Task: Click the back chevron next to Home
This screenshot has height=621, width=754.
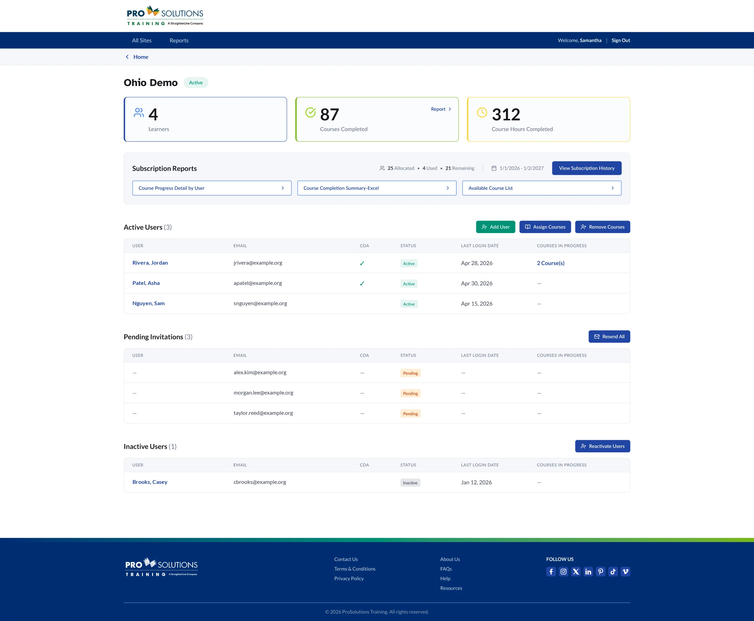Action: [x=127, y=57]
